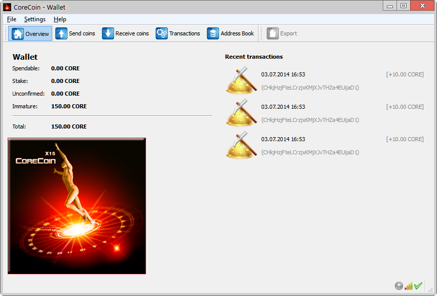This screenshot has height=296, width=437.
Task: Click the Spendable value 0.00 CORE
Action: coord(65,68)
